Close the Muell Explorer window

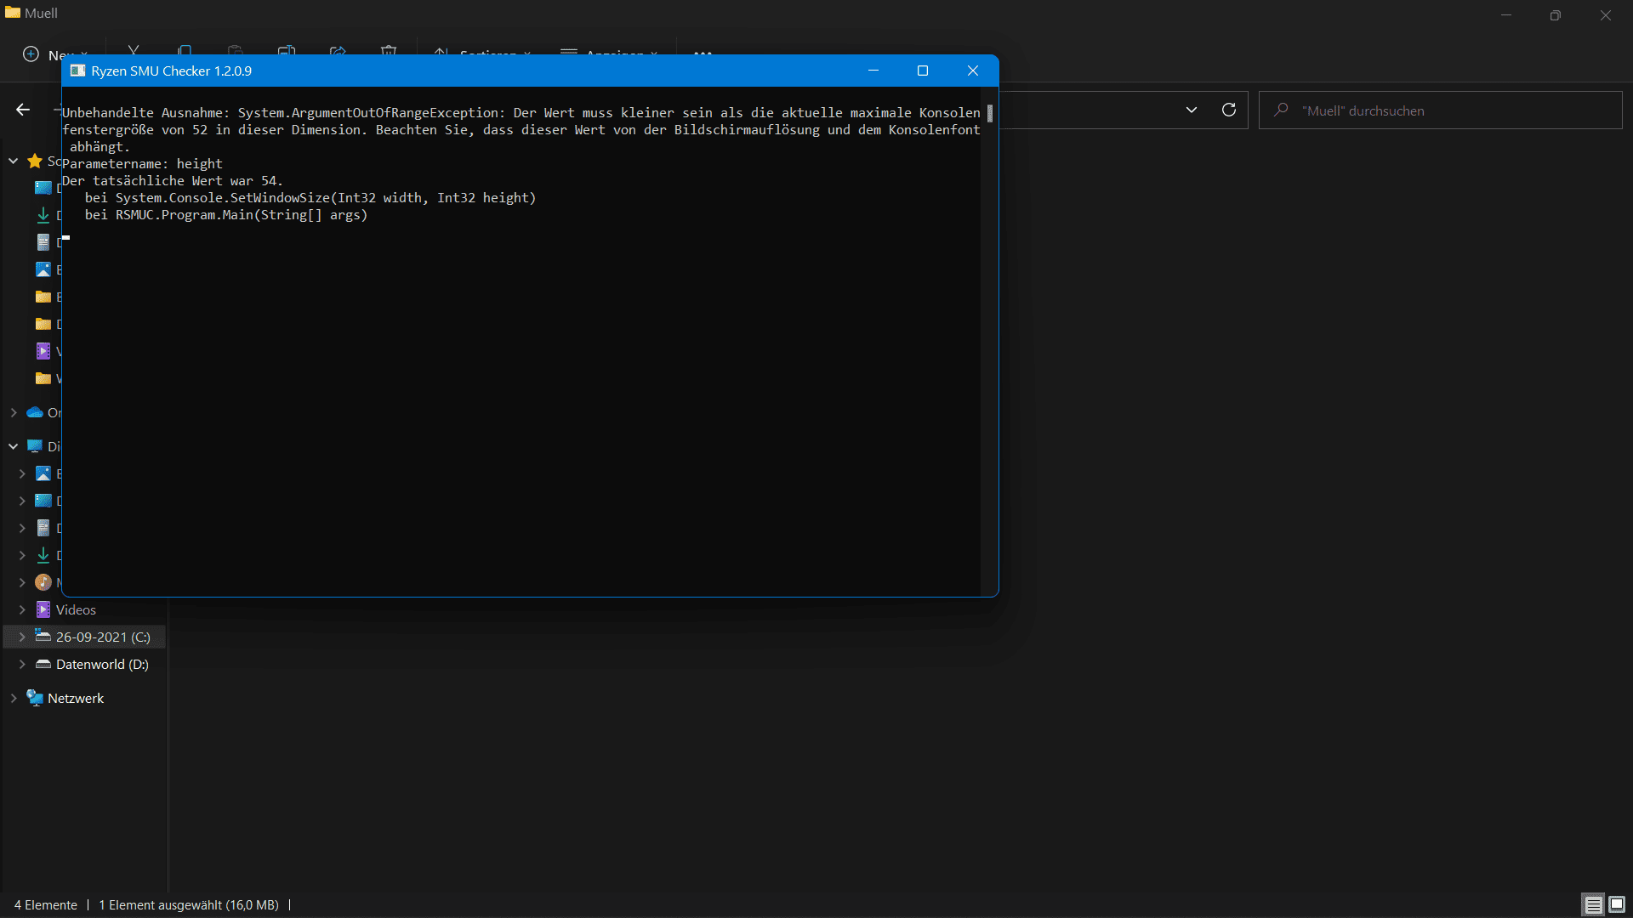(x=1606, y=14)
